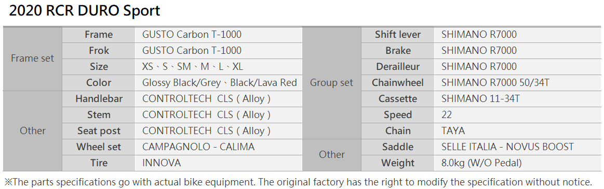Image resolution: width=604 pixels, height=189 pixels.
Task: Select the Brake SHIMANO R7000 value
Action: point(479,51)
